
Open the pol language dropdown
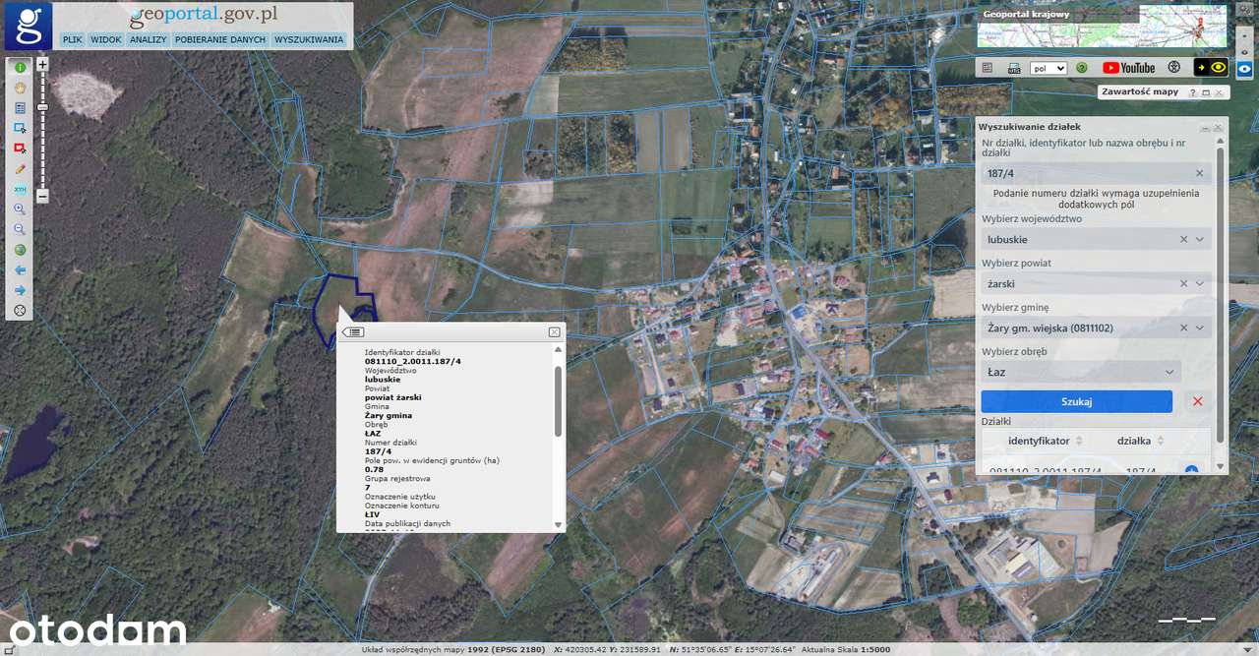click(1049, 68)
